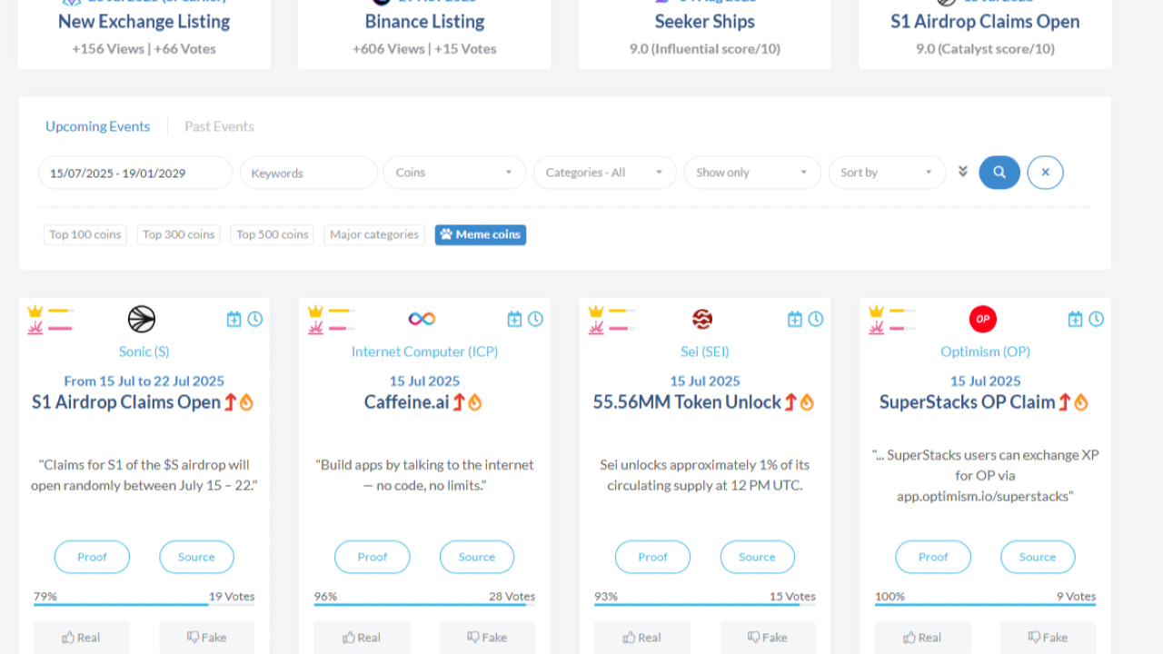This screenshot has height=654, width=1163.
Task: Open the Coins dropdown
Action: (x=454, y=173)
